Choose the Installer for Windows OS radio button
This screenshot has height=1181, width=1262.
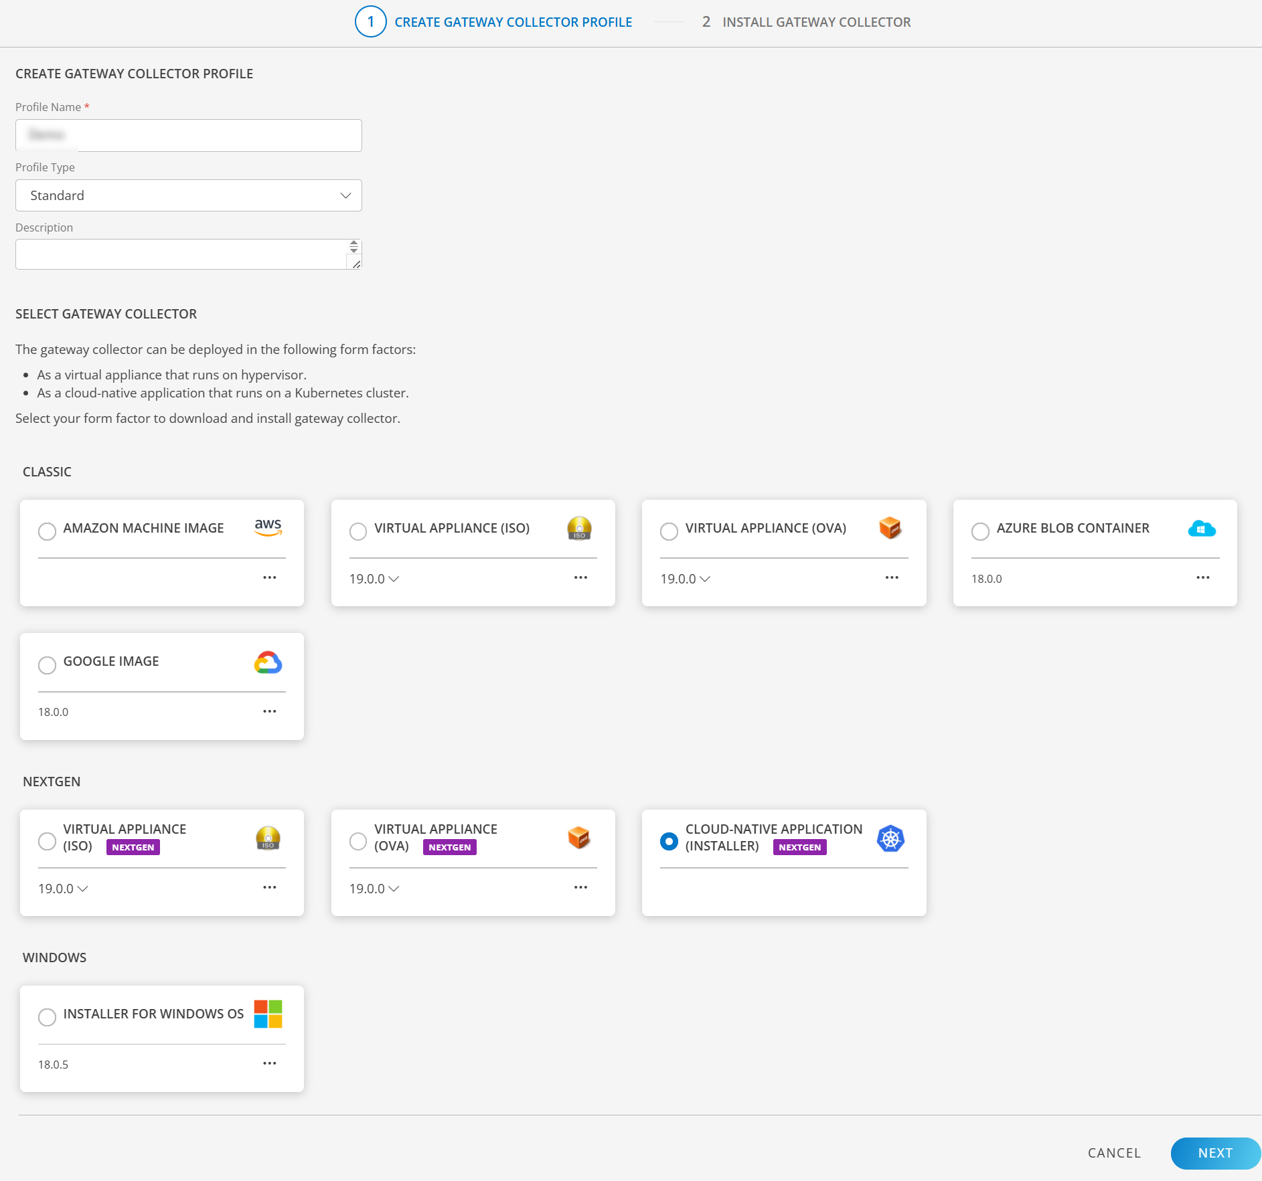pos(47,1017)
